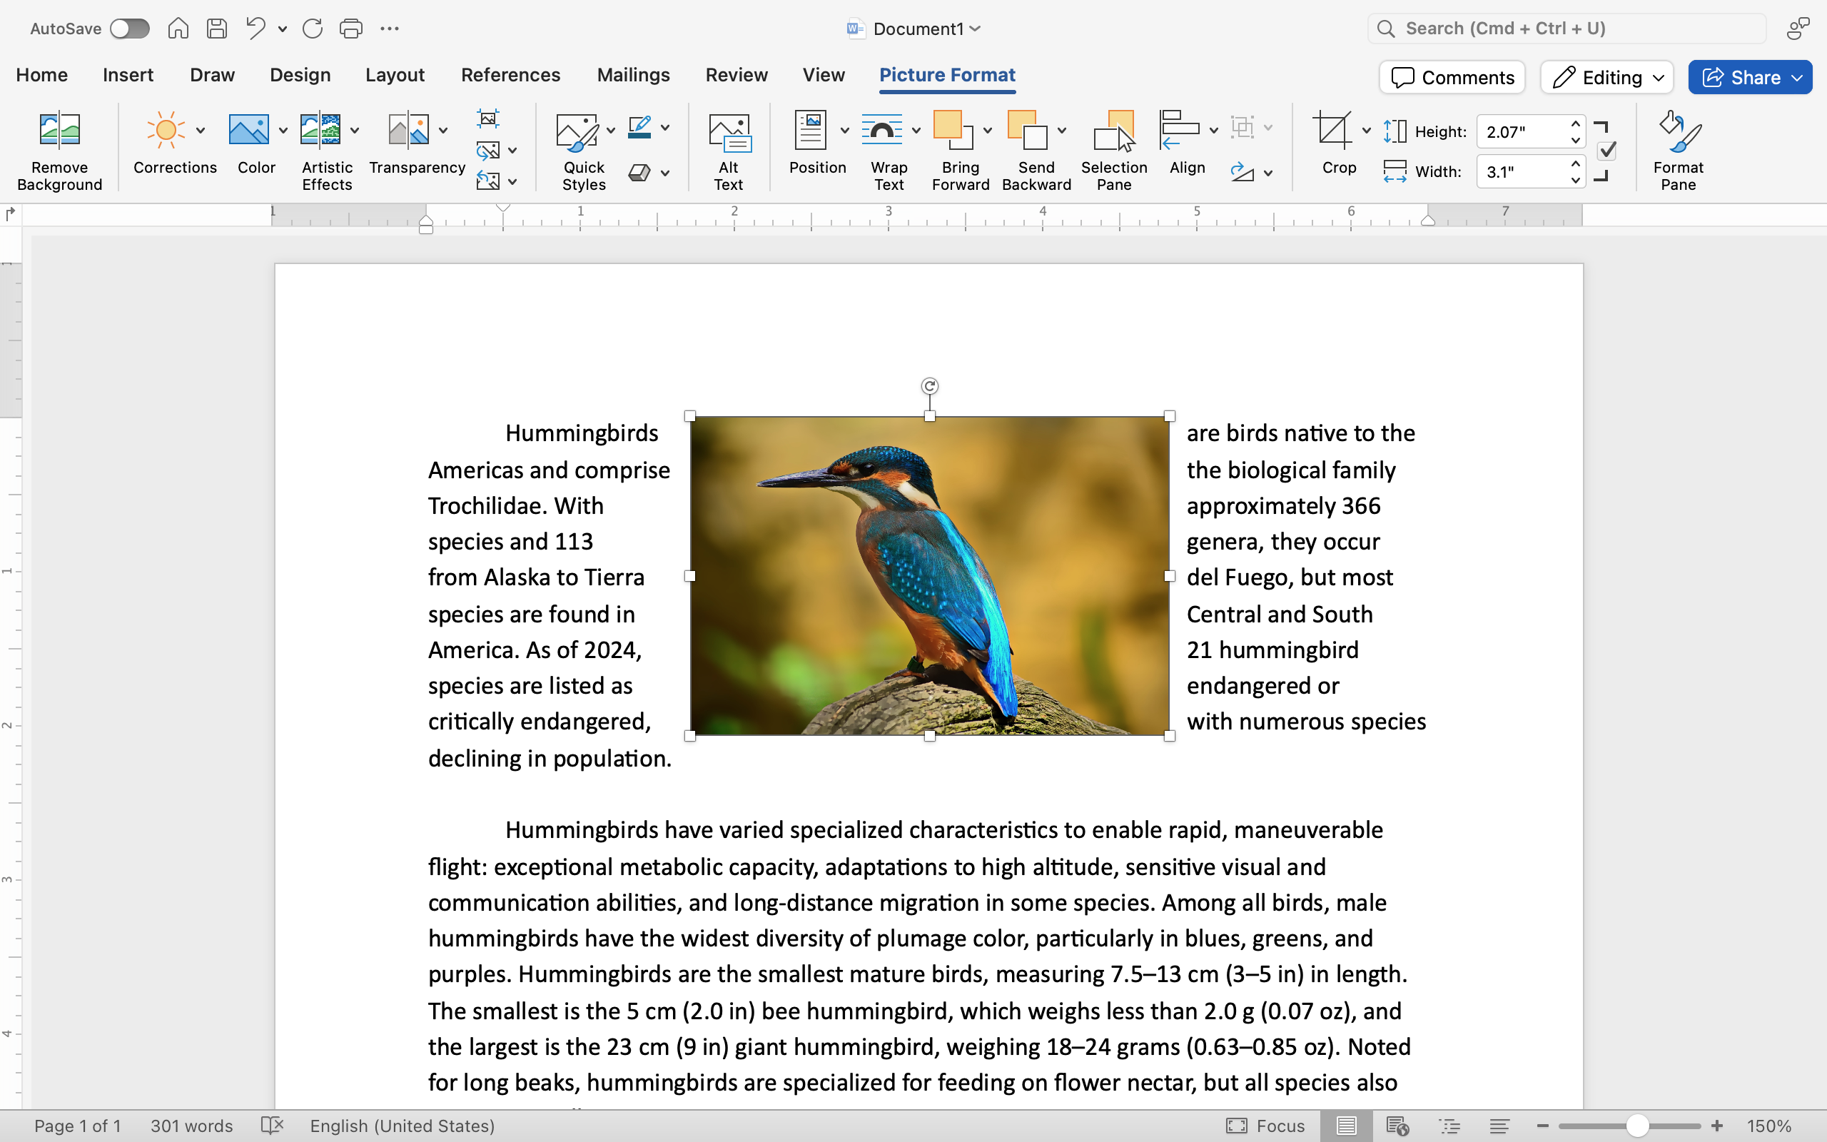Image resolution: width=1827 pixels, height=1142 pixels.
Task: Click the Compress Pictures icon
Action: pyautogui.click(x=487, y=118)
